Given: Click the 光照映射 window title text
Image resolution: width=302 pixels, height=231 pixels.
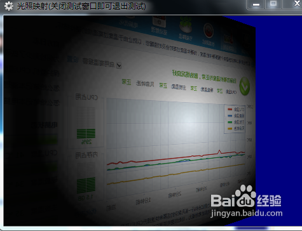Looking at the screenshot, I should [x=81, y=6].
